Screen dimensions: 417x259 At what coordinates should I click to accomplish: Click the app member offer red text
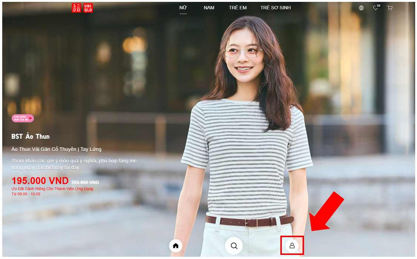point(52,189)
